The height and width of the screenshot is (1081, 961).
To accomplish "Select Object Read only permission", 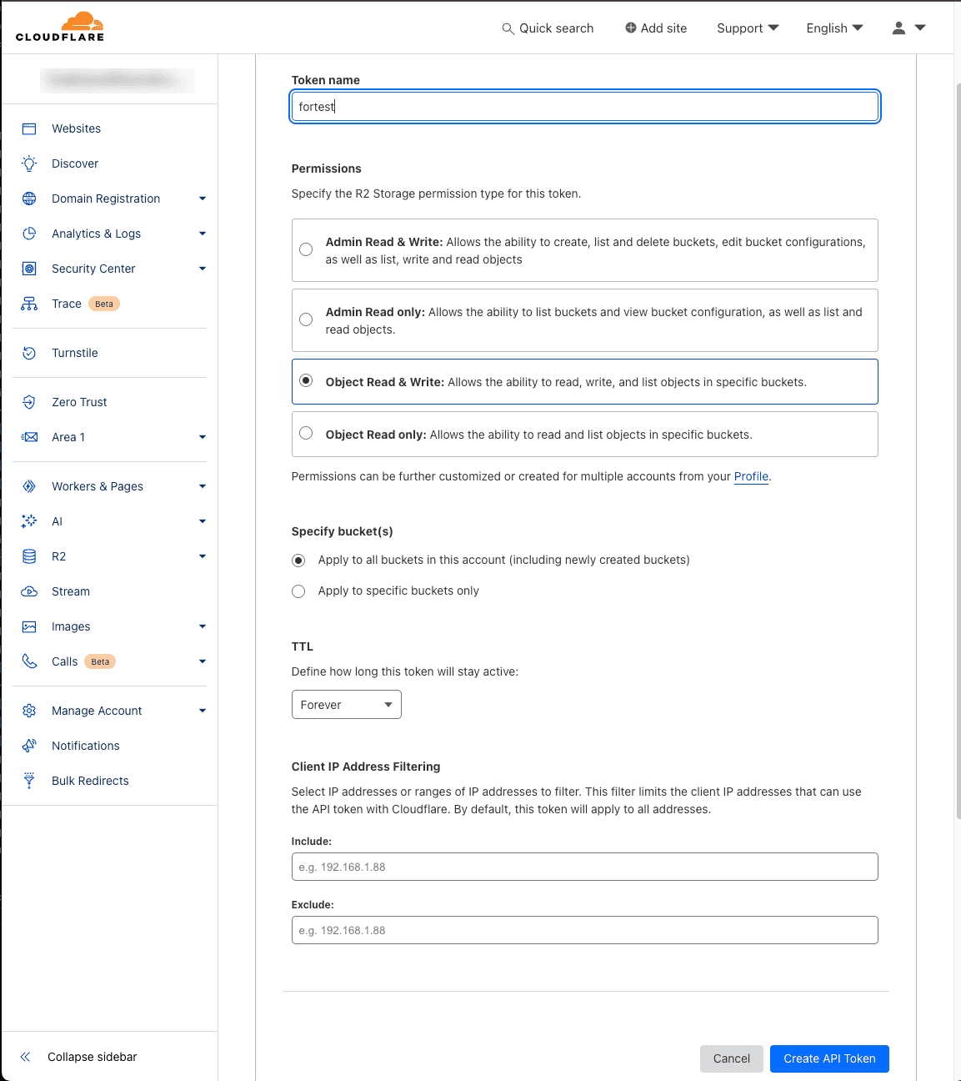I will [306, 433].
